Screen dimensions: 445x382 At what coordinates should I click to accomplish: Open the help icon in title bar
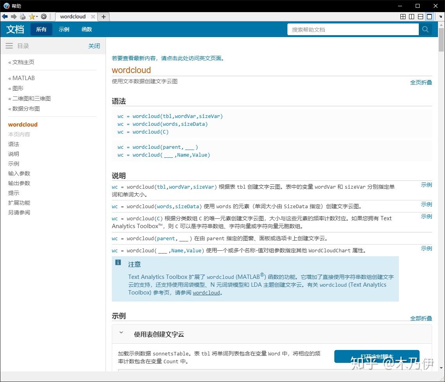[6, 6]
